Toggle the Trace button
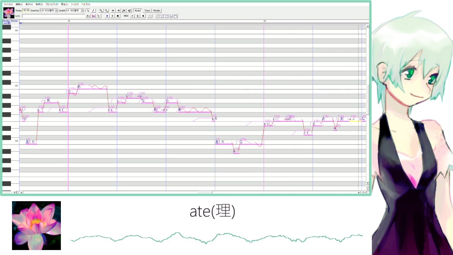The height and width of the screenshot is (255, 453). tap(147, 11)
